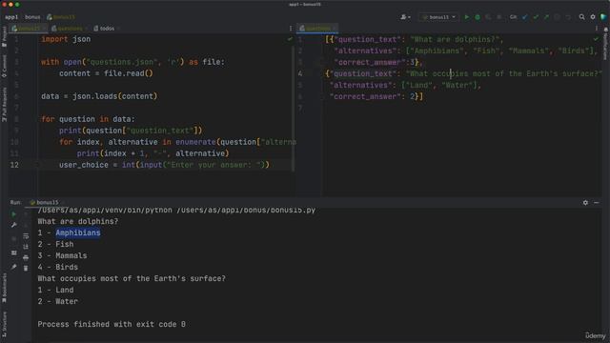Click scroll-to-end icon in Run console
This screenshot has height=343, width=610.
point(26,247)
